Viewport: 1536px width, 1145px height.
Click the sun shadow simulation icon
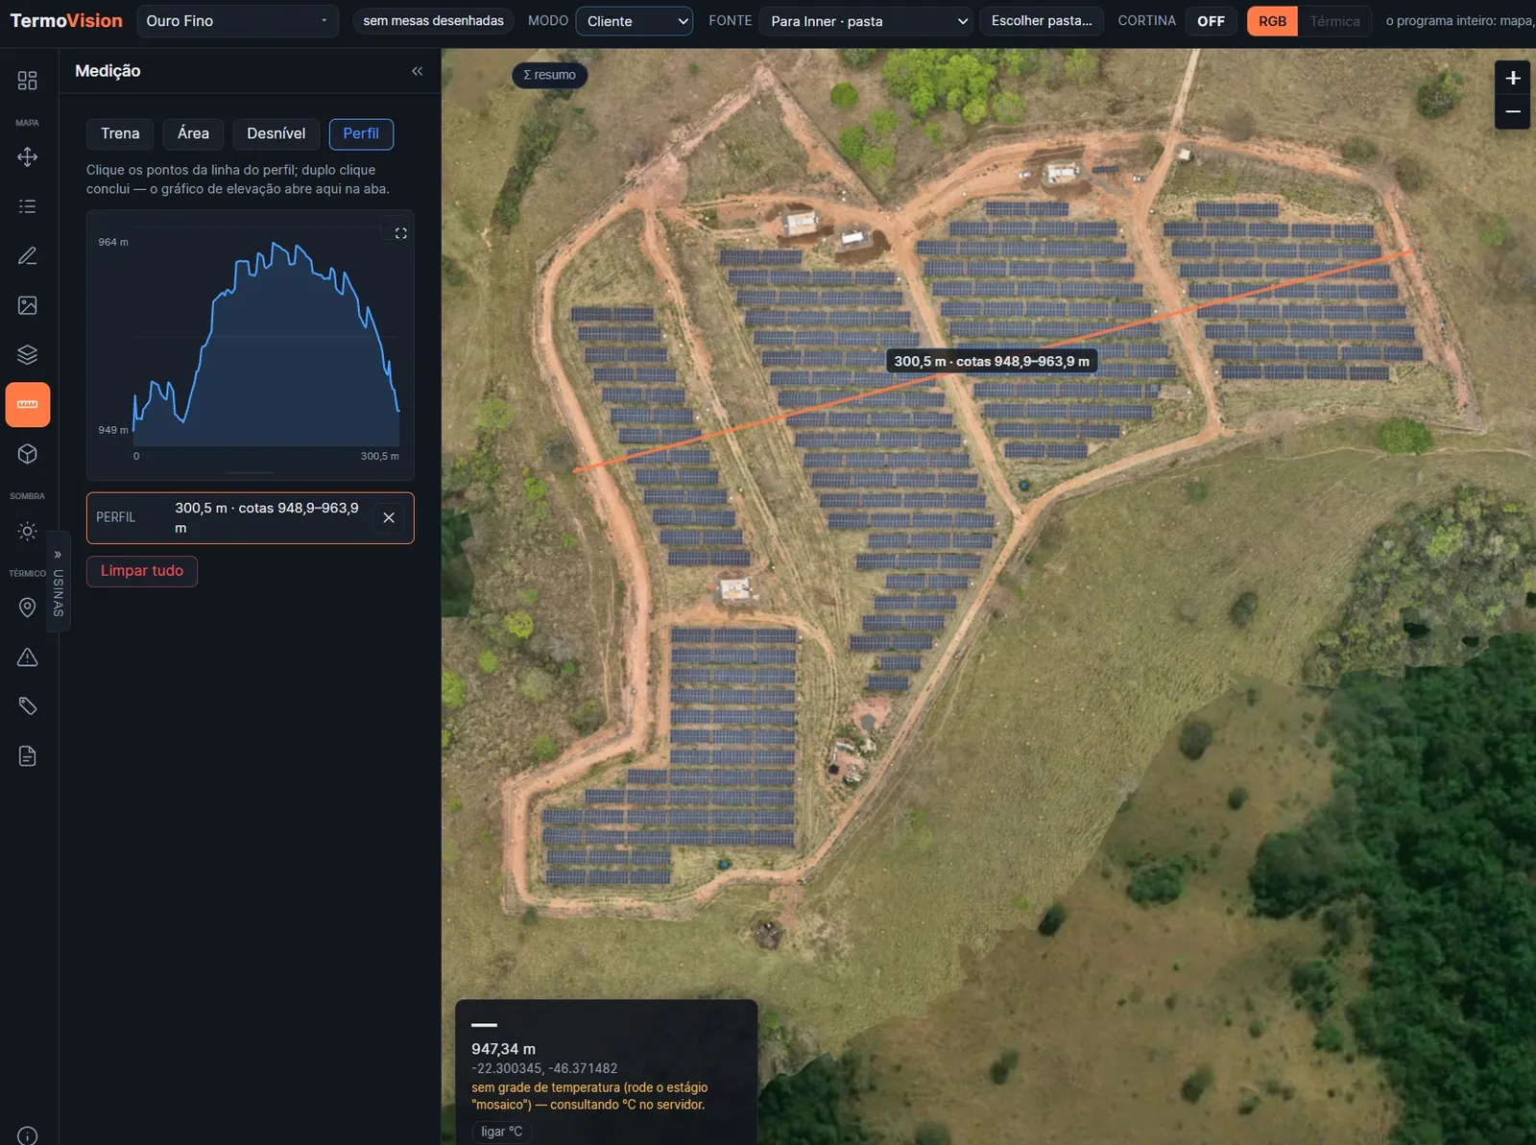click(x=27, y=531)
